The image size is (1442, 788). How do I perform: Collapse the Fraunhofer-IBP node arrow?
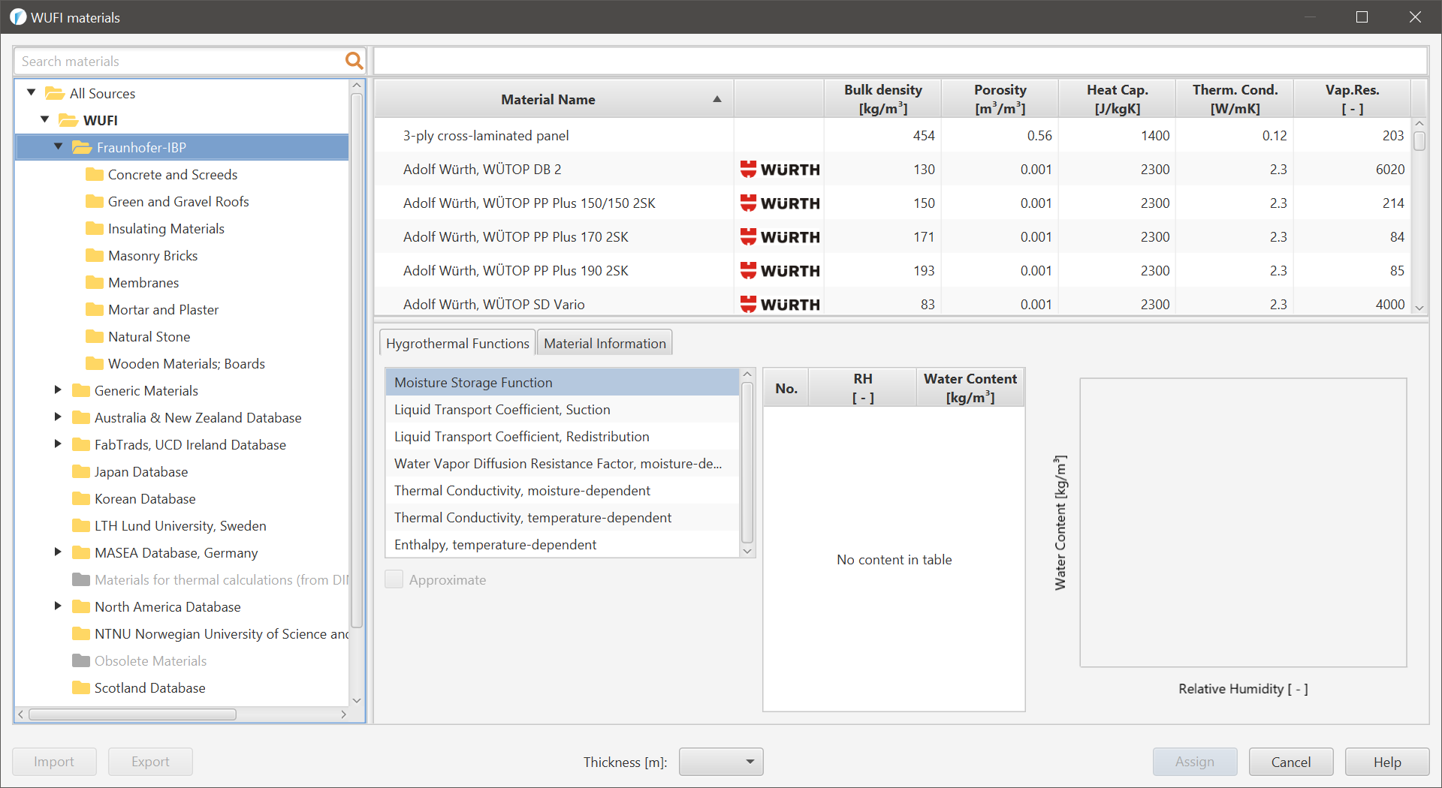59,146
